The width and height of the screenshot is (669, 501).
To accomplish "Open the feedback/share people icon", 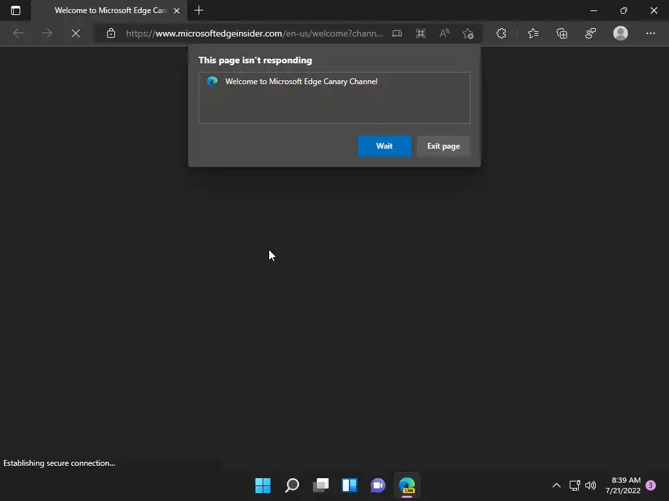I will (x=591, y=33).
